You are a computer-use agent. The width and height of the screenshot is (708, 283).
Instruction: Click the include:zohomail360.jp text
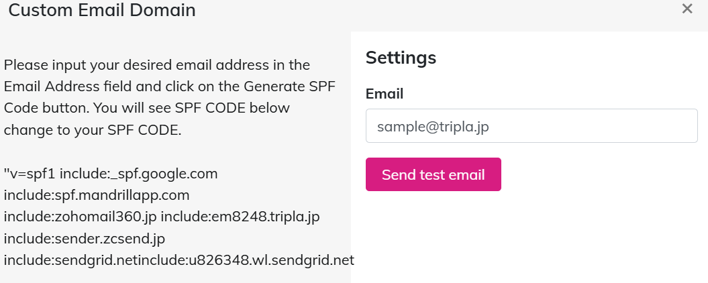(x=80, y=217)
